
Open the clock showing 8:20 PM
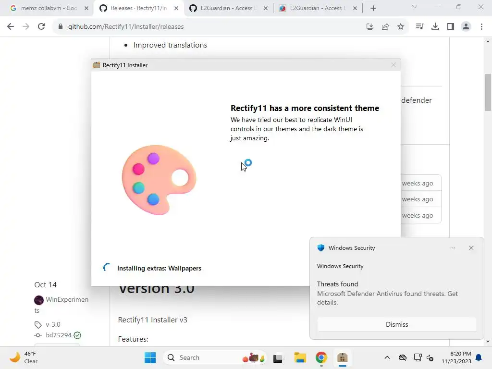(x=456, y=357)
